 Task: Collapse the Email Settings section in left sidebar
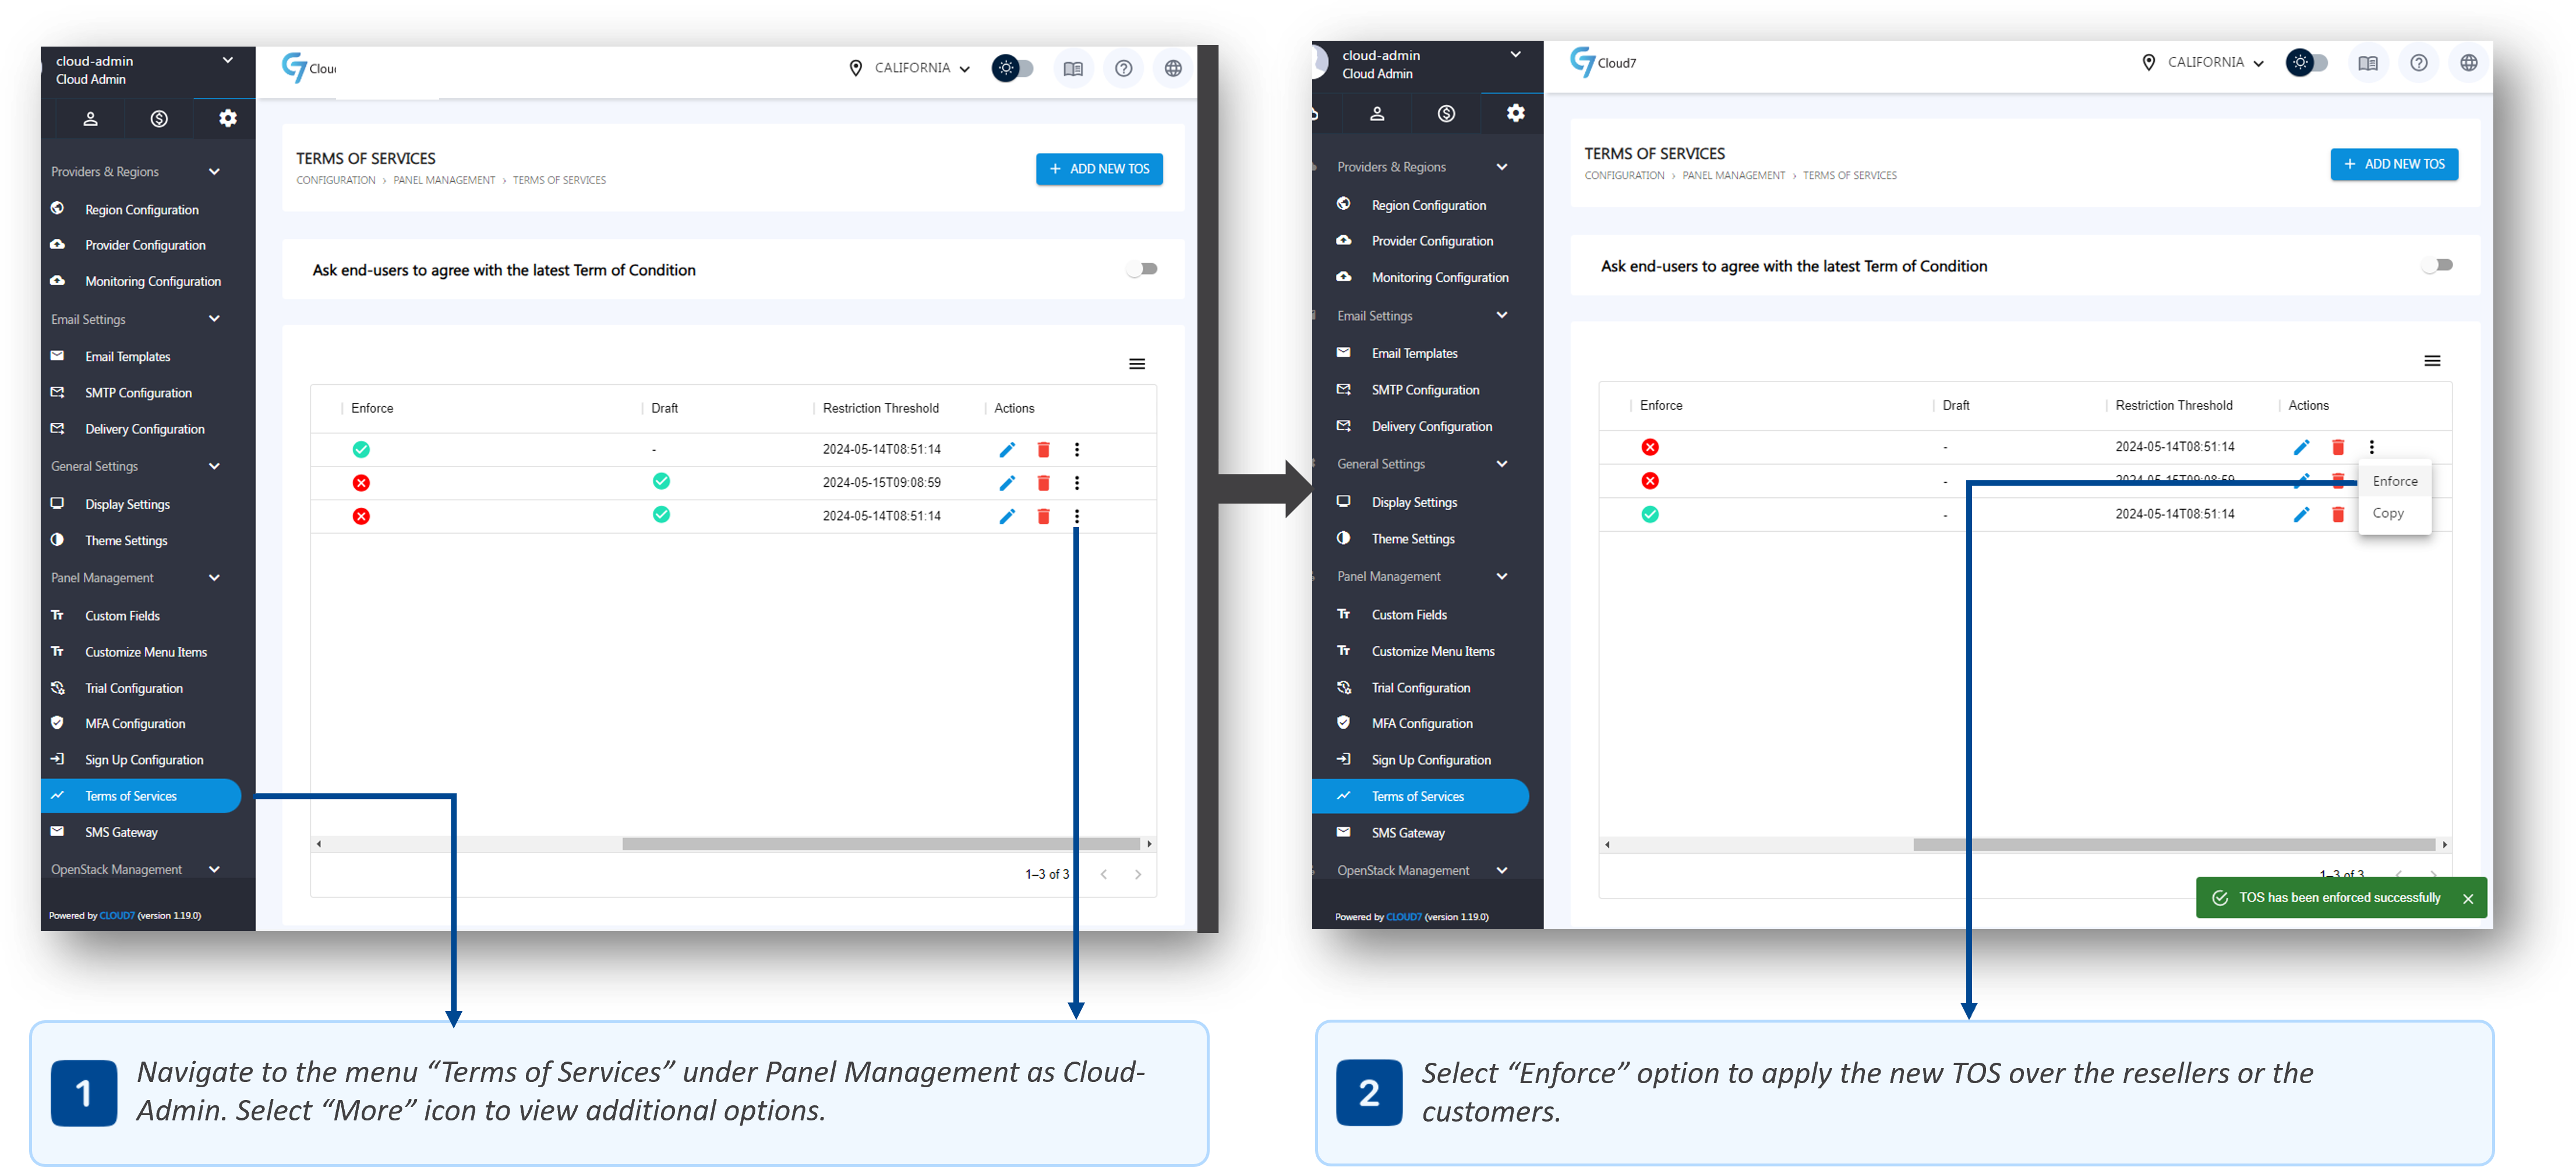click(214, 319)
